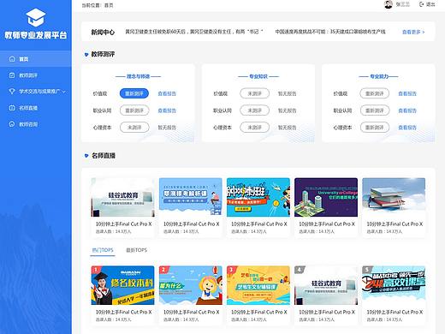Switch to the 最新TOP5 tab
Image resolution: width=445 pixels, height=334 pixels.
(137, 250)
